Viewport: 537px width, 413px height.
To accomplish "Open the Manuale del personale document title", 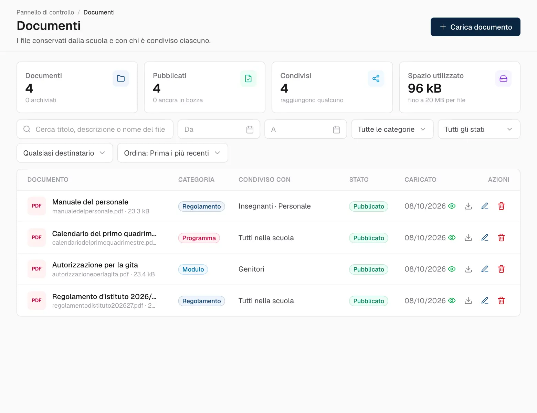I will tap(90, 202).
